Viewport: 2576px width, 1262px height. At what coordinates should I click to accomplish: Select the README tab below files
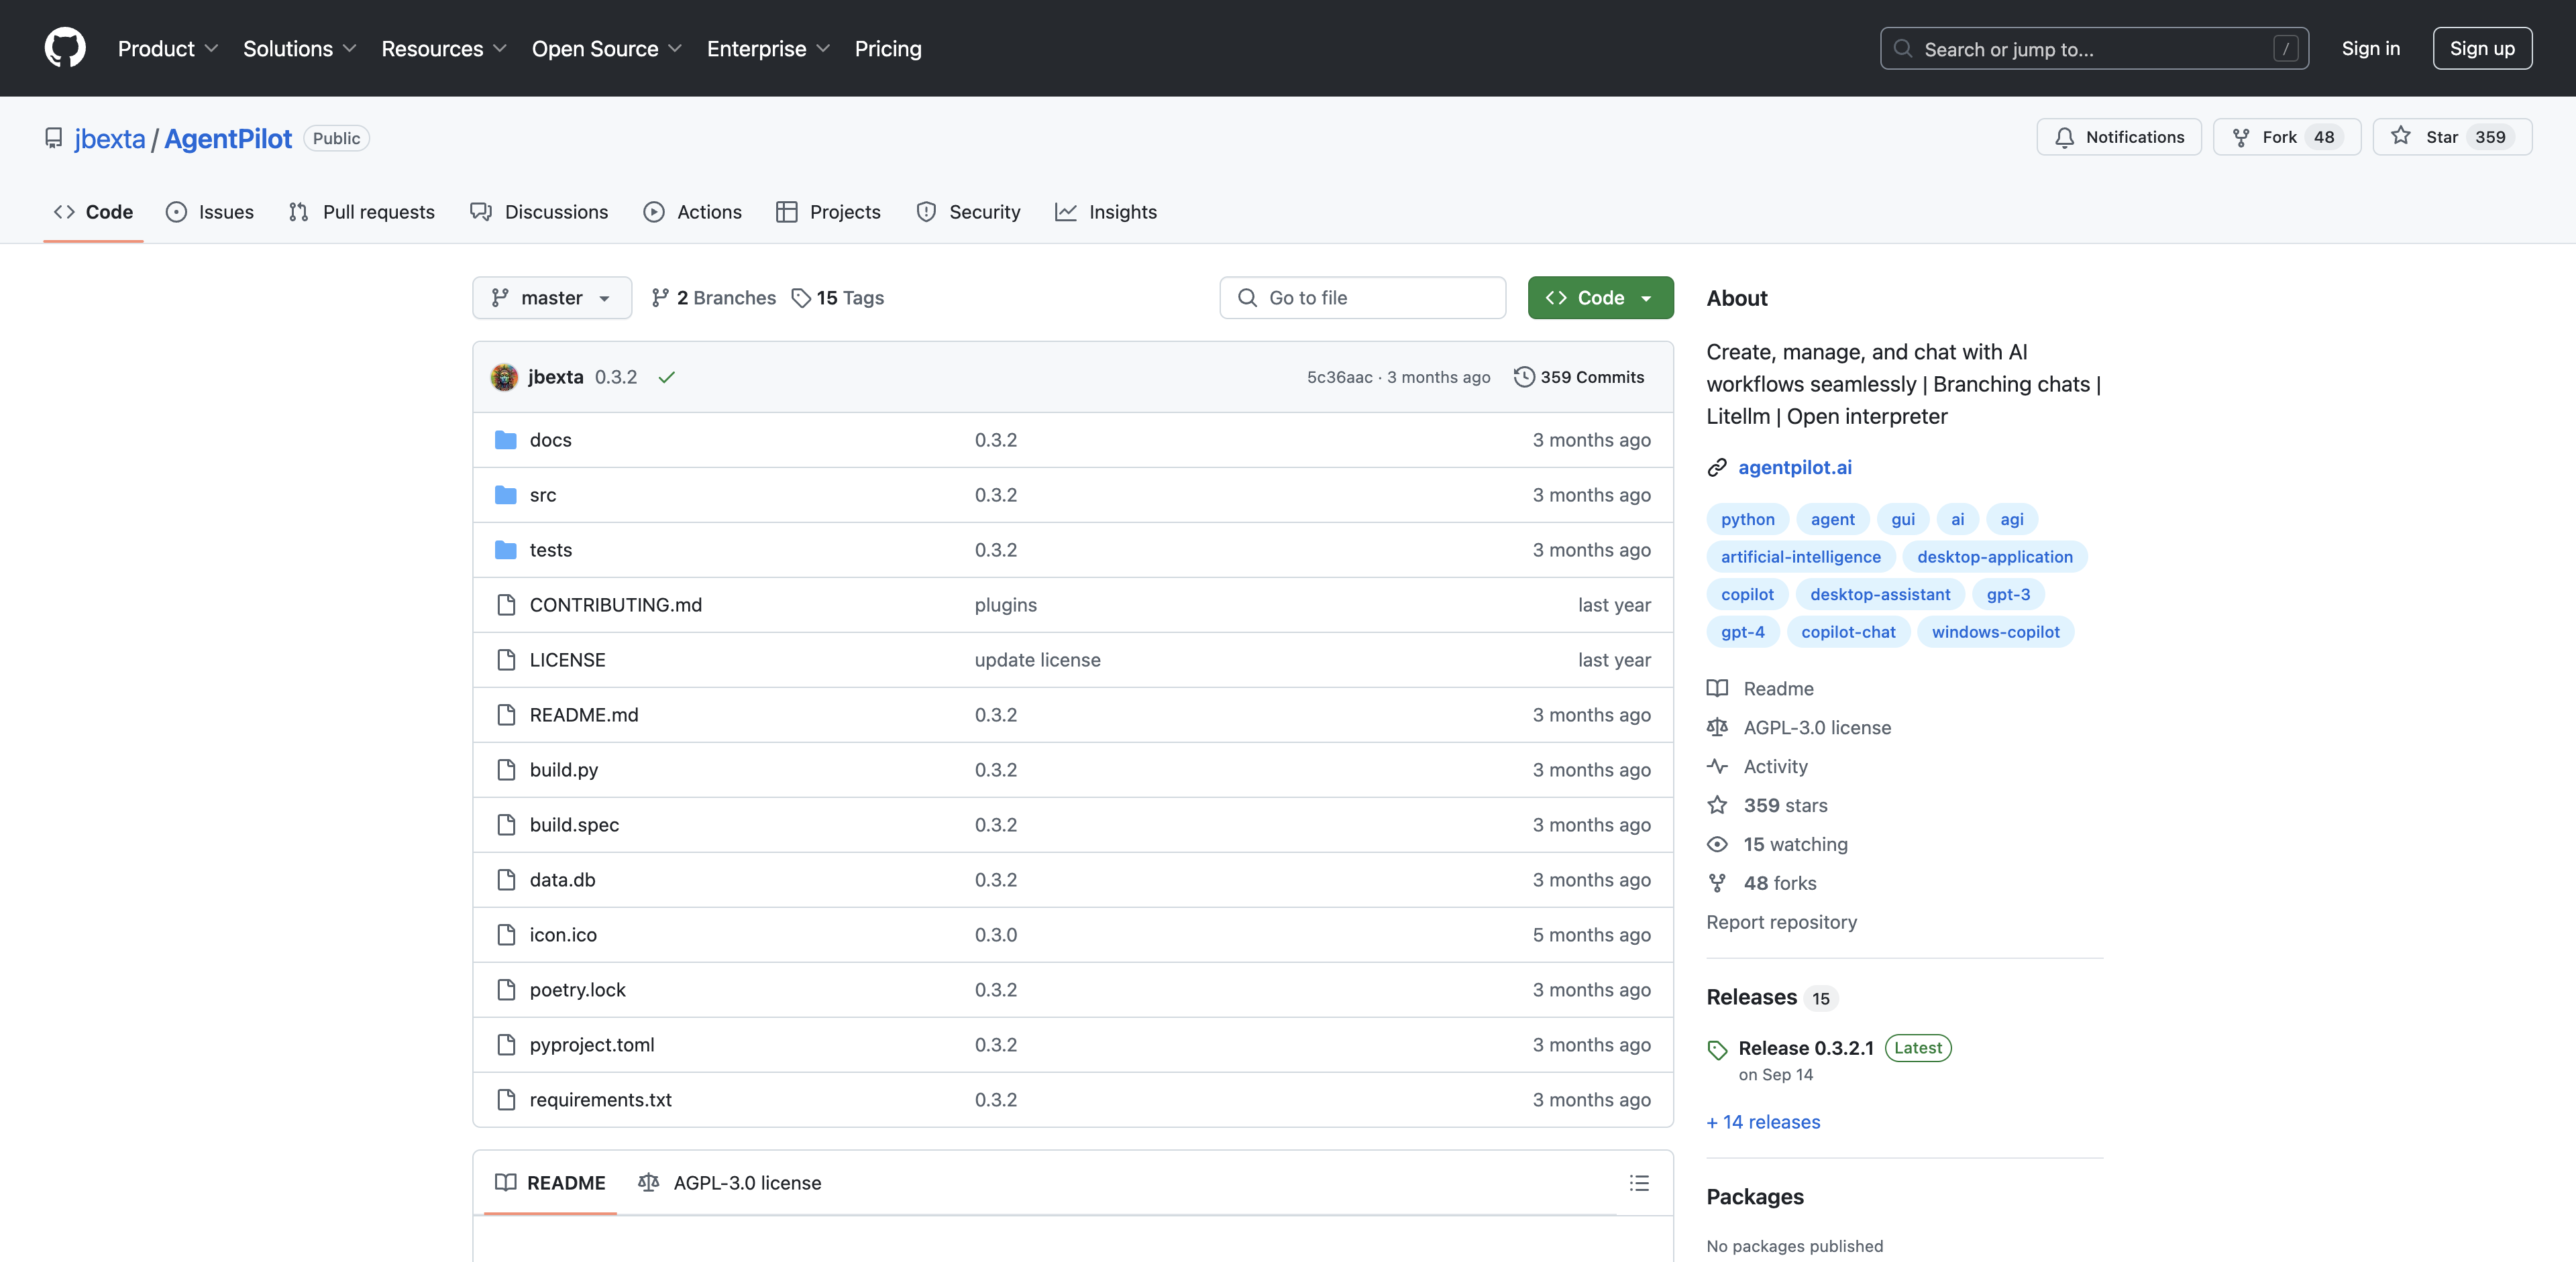[550, 1183]
